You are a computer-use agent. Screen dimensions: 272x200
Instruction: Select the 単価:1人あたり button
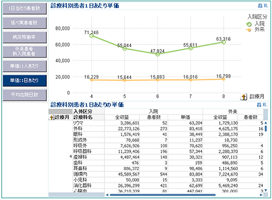pos(24,66)
